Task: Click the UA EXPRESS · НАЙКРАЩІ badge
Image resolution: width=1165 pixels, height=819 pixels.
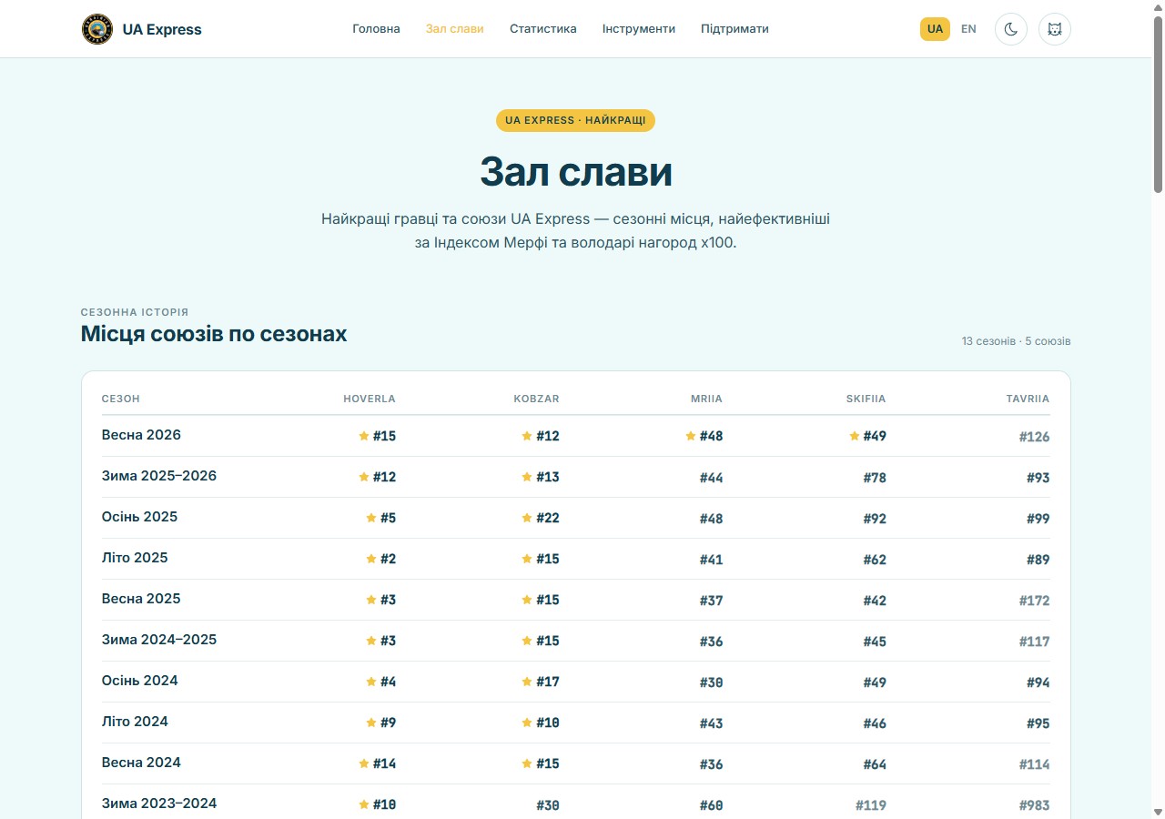Action: tap(575, 120)
